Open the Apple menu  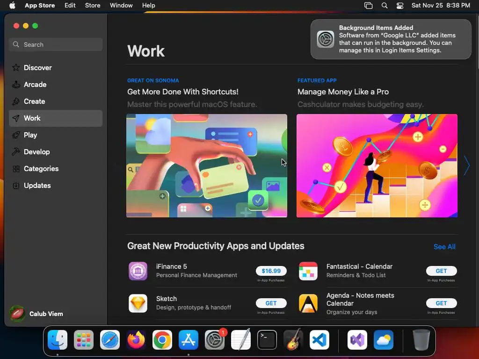tap(12, 5)
